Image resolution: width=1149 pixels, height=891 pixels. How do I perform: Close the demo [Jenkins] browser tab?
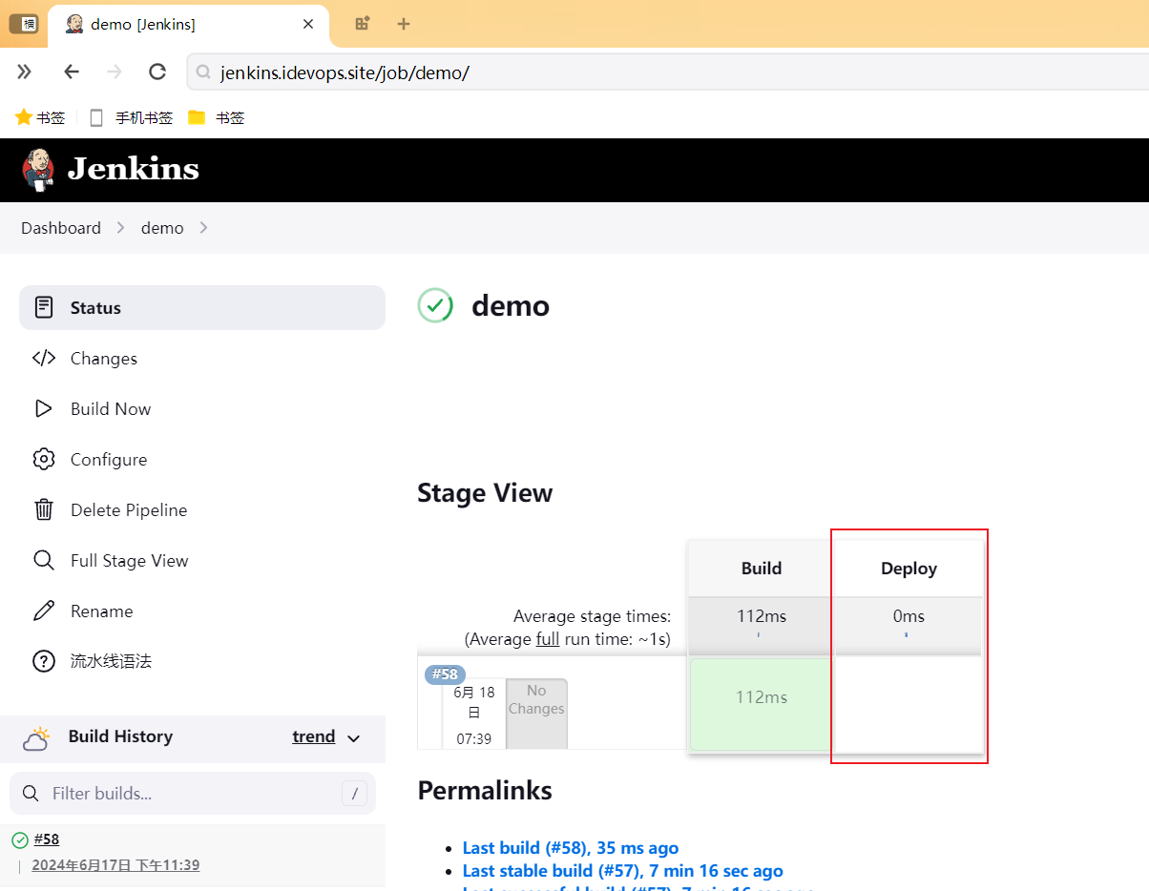[308, 24]
